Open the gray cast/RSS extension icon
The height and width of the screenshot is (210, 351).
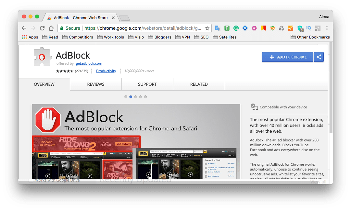point(318,28)
